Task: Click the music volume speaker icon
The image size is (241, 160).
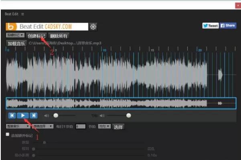Action: pyautogui.click(x=47, y=116)
